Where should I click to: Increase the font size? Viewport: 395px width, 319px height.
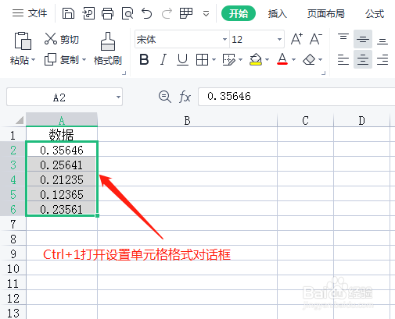(296, 39)
